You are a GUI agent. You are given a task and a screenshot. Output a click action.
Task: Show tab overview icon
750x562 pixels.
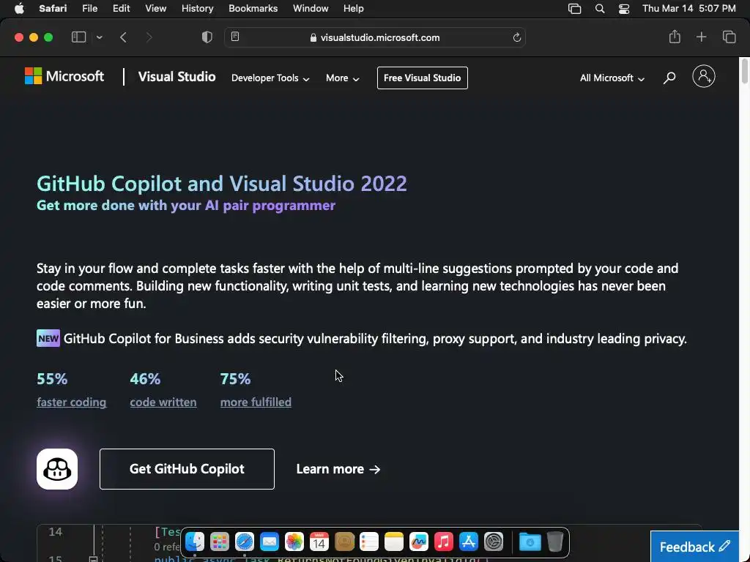click(729, 37)
